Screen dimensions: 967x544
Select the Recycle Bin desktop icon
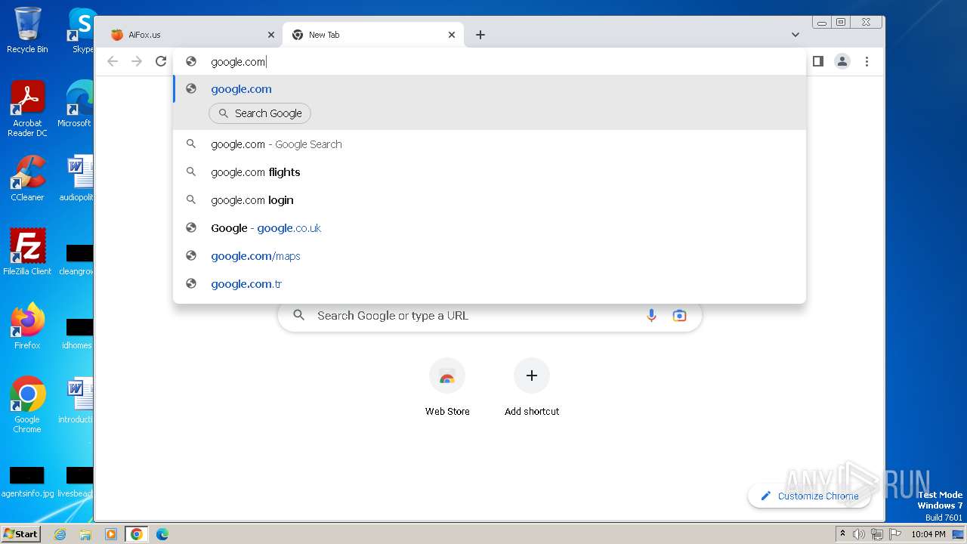click(27, 30)
